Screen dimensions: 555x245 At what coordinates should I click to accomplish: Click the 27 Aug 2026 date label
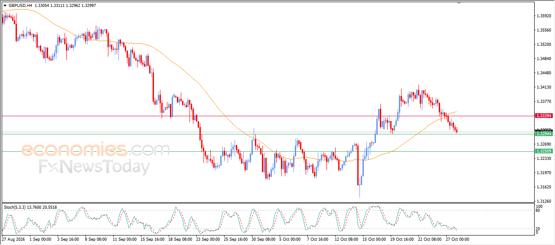coord(13,239)
